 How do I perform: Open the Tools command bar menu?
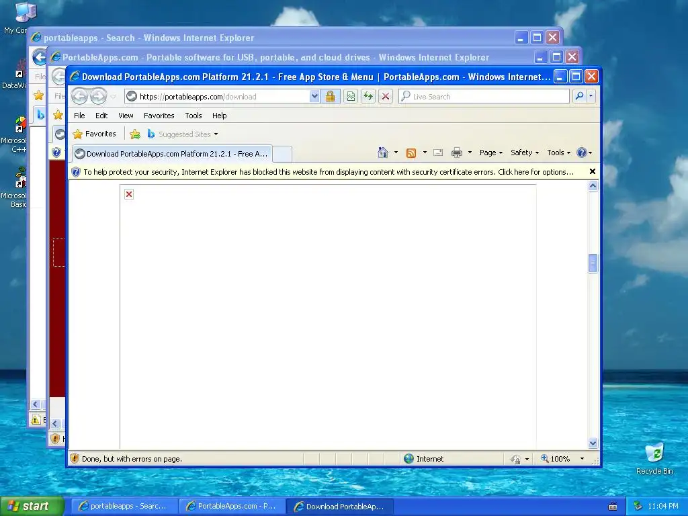(x=558, y=153)
